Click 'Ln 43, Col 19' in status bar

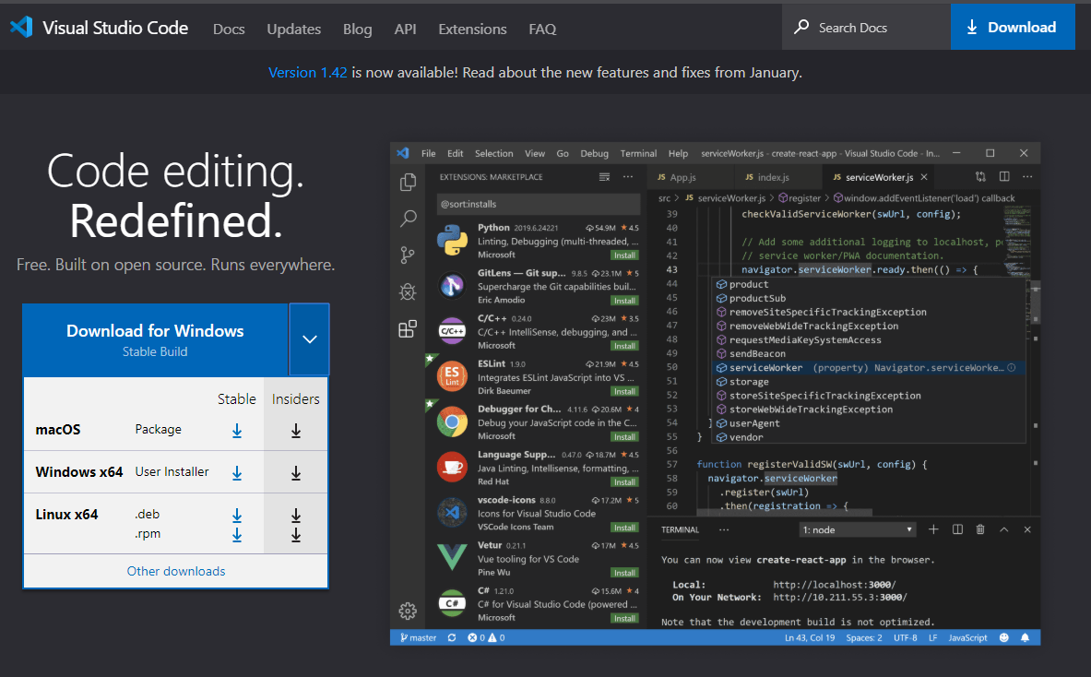point(809,637)
